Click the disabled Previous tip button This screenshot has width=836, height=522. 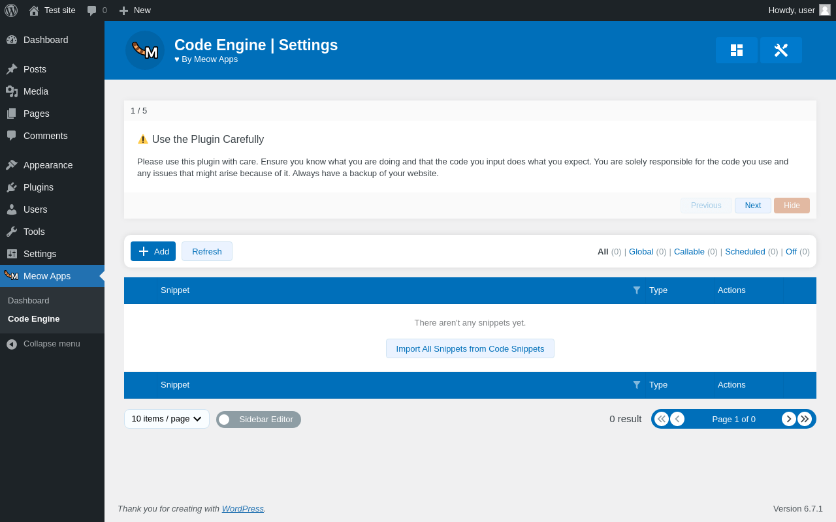[706, 206]
